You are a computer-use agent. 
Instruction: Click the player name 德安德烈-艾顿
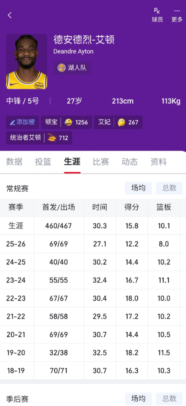(x=84, y=40)
